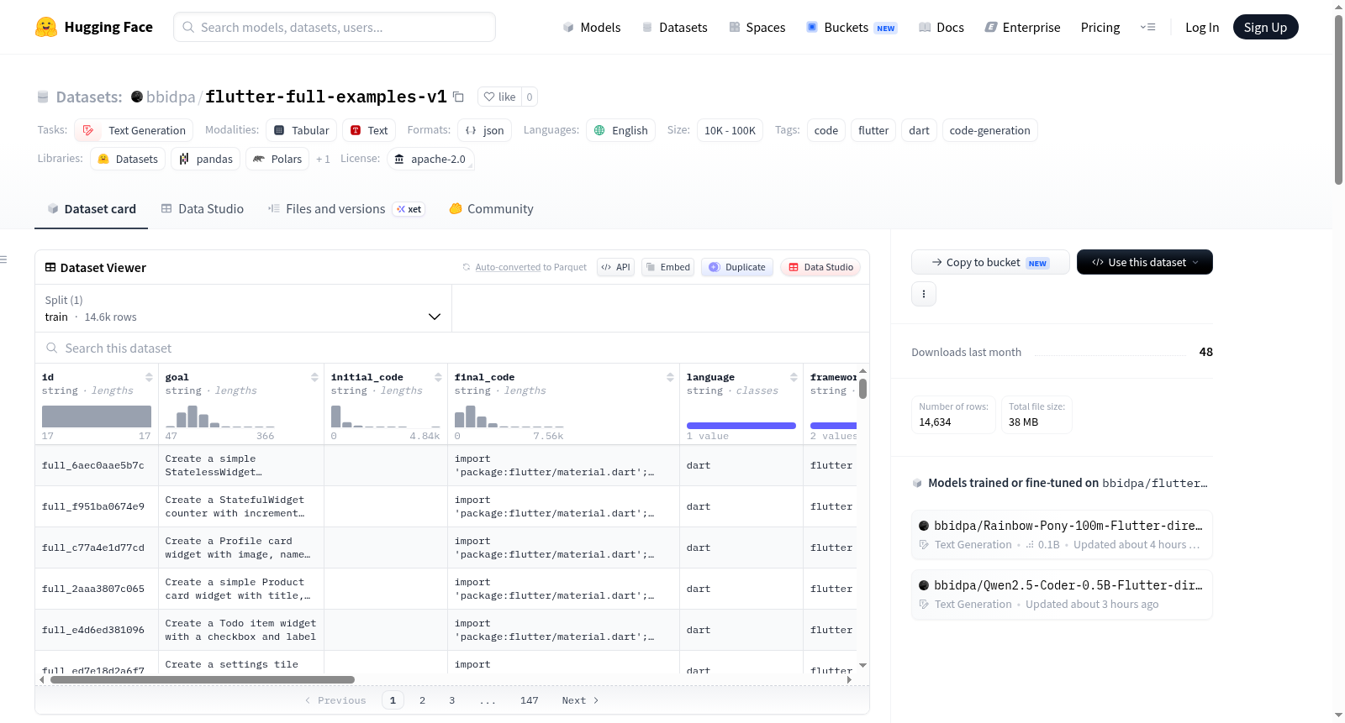Sort the goal column using its sort icon
The width and height of the screenshot is (1345, 723).
[x=314, y=377]
